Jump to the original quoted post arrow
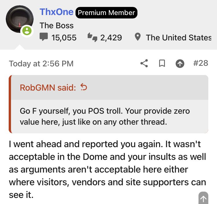Screen dimensions: 217x204 pos(84,87)
